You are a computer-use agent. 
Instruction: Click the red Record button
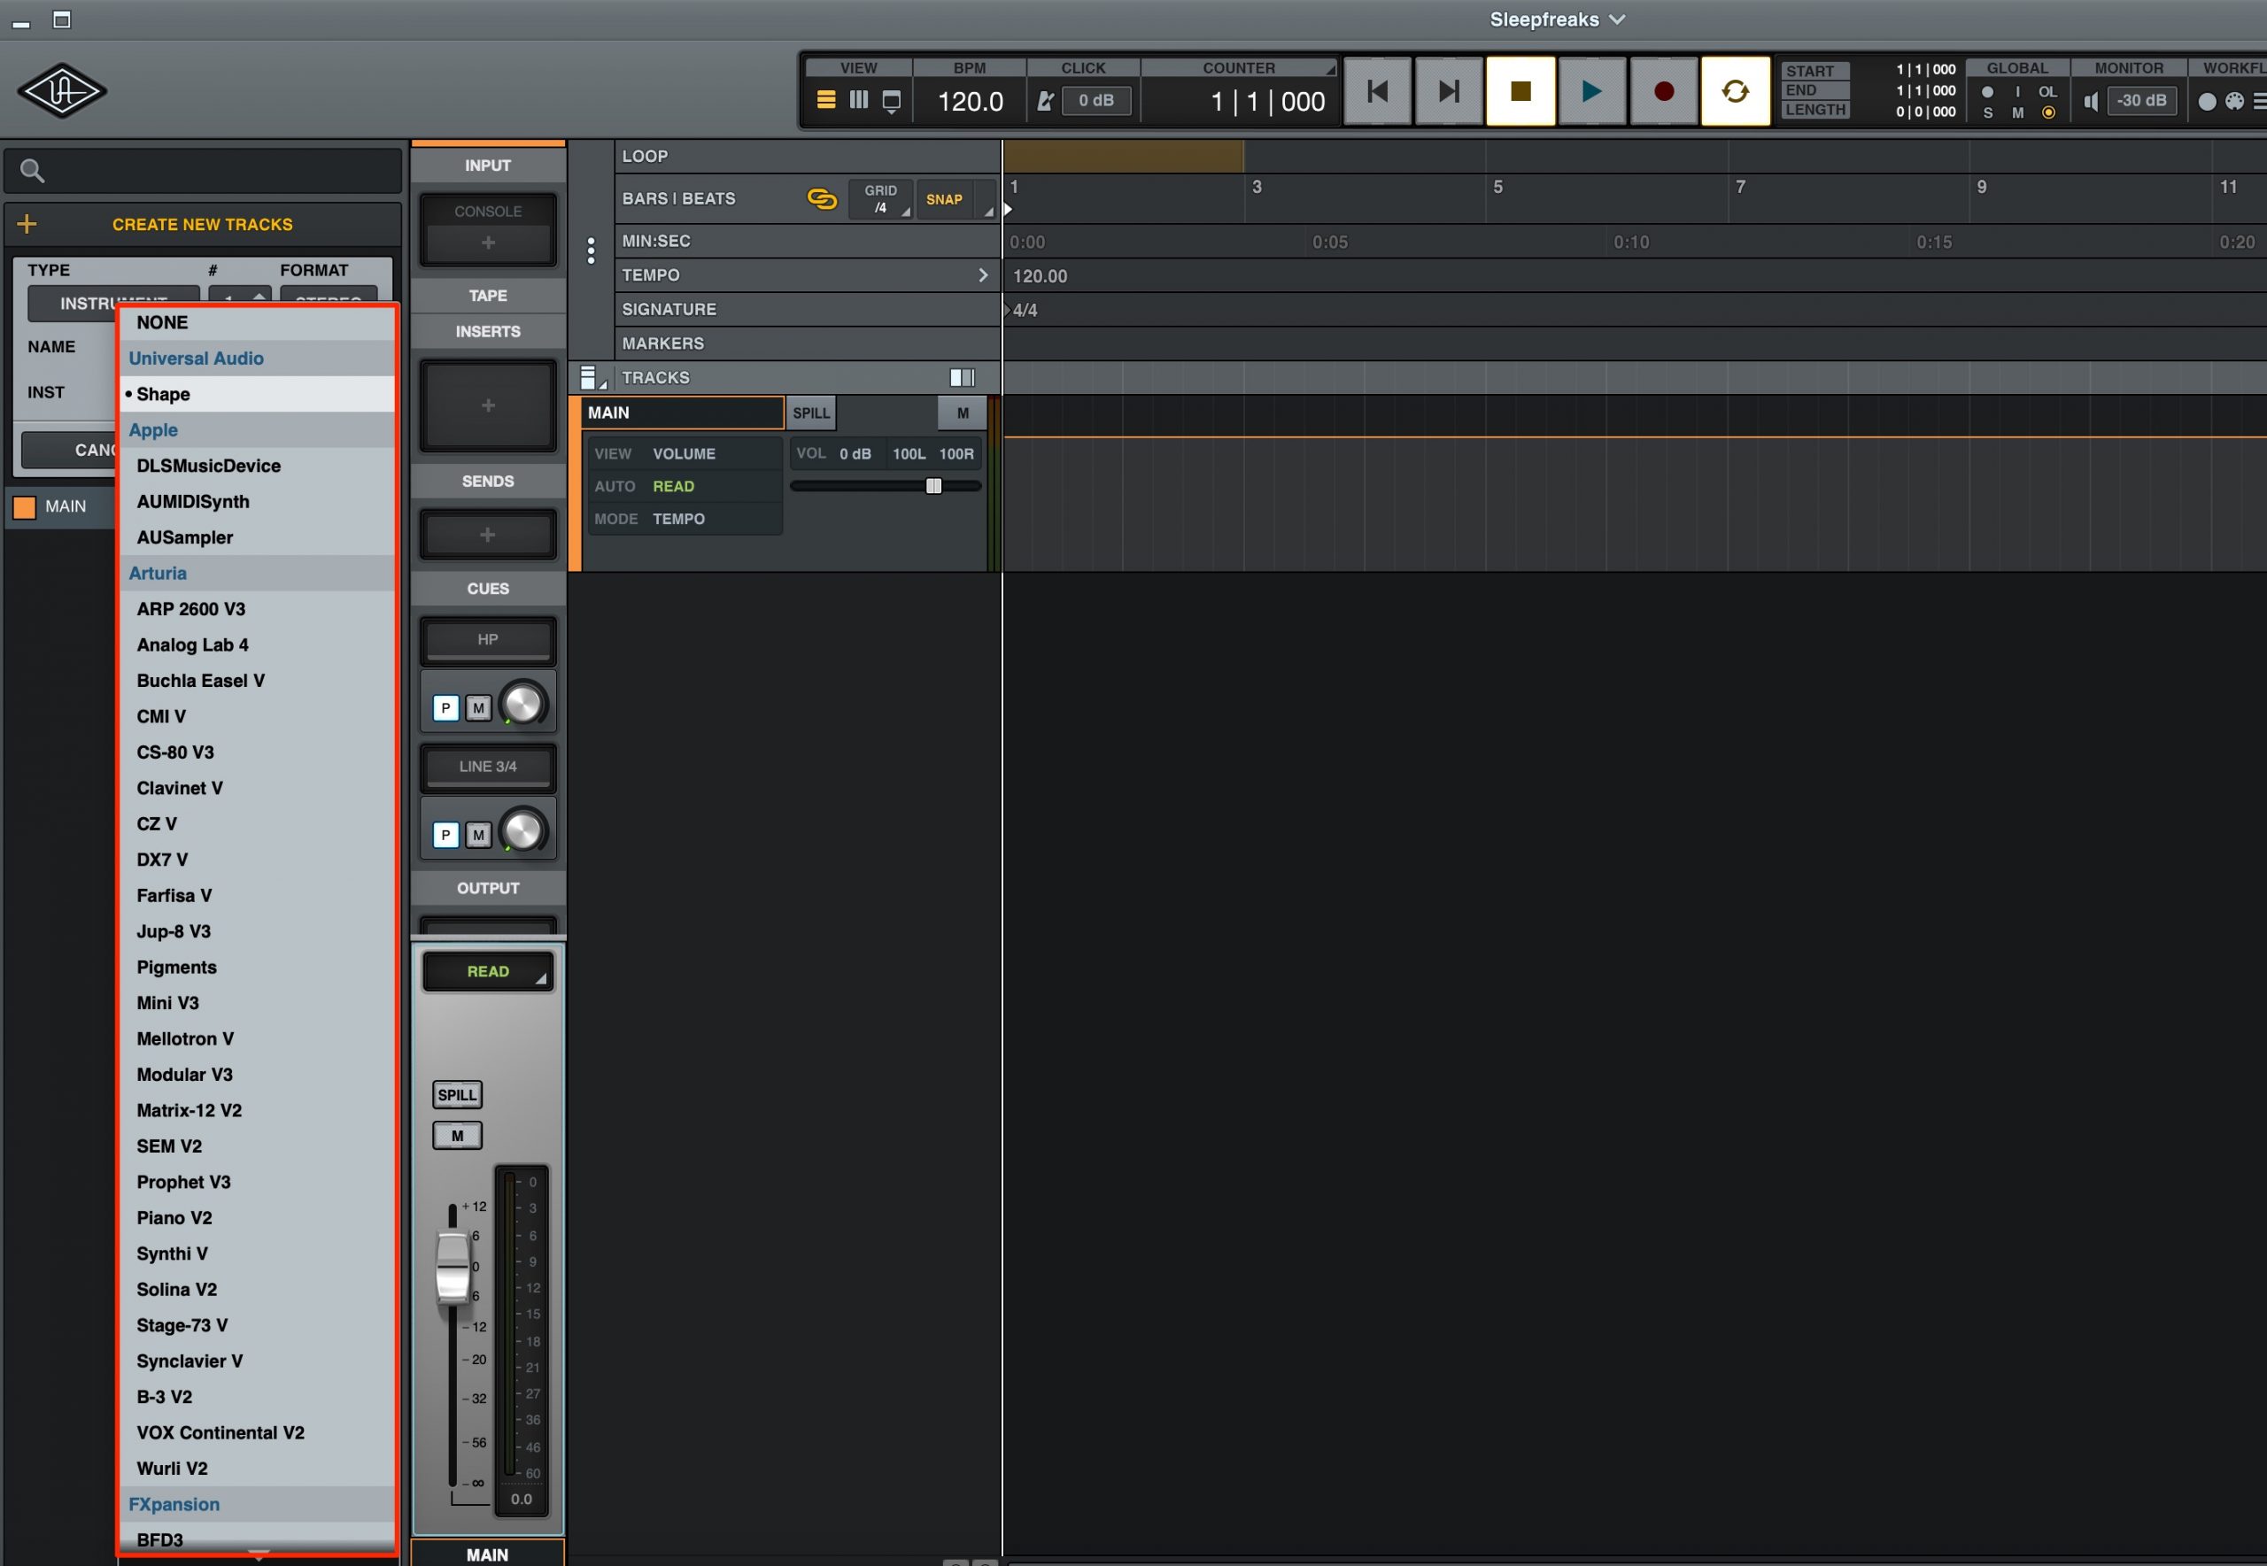tap(1662, 91)
